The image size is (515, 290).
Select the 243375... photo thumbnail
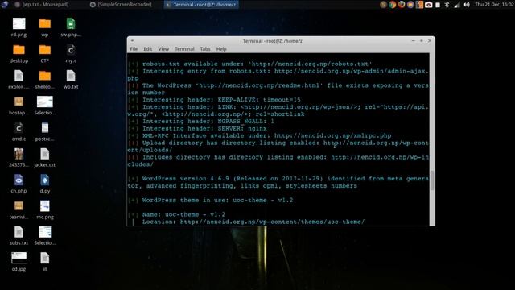[x=19, y=154]
